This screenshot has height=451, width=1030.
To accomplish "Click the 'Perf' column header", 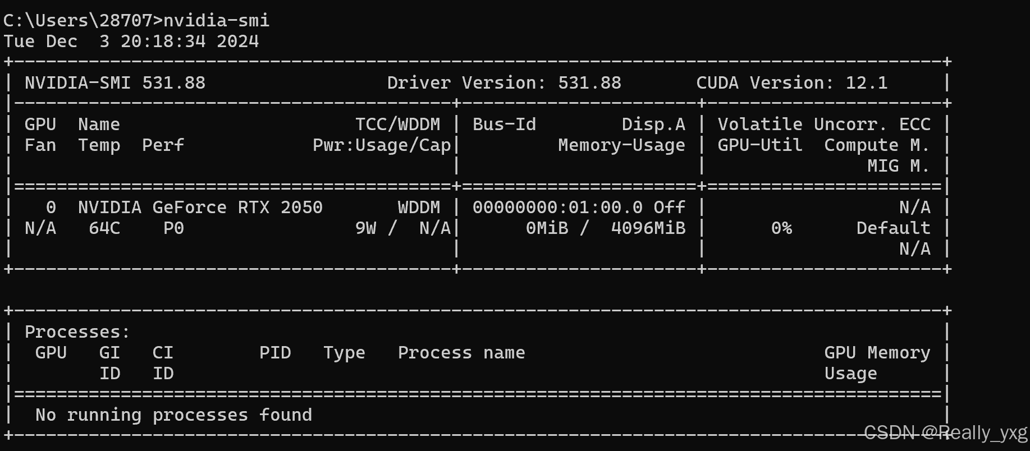I will click(163, 145).
